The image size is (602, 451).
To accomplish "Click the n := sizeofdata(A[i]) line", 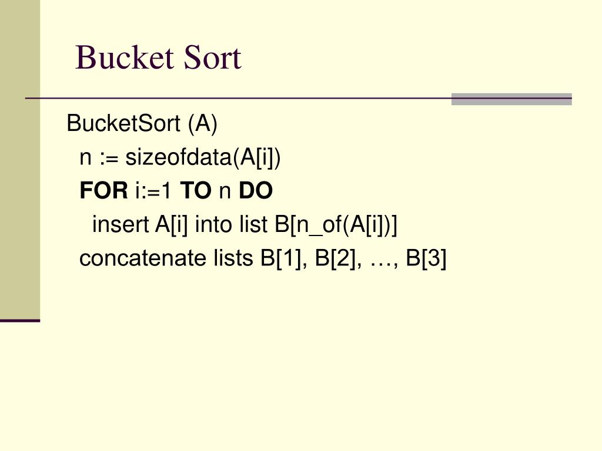I will [x=180, y=157].
